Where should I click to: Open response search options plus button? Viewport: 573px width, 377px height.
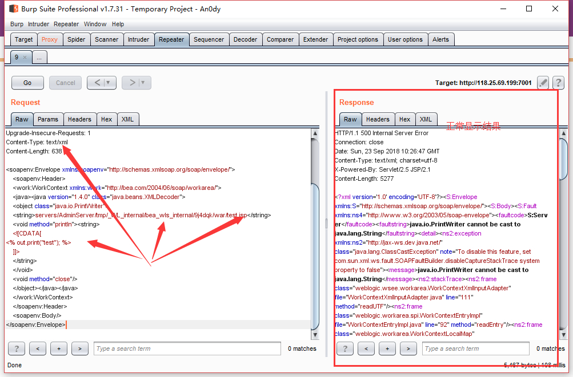[x=387, y=349]
